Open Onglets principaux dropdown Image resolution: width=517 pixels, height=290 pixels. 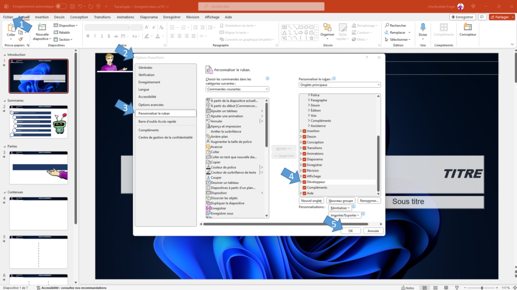point(340,85)
